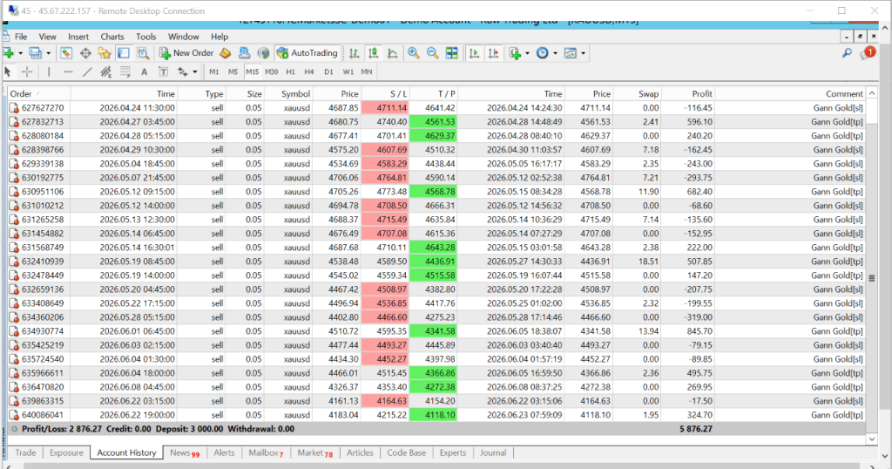Screen dimensions: 892x469
Task: Tile chart windows
Action: click(452, 53)
